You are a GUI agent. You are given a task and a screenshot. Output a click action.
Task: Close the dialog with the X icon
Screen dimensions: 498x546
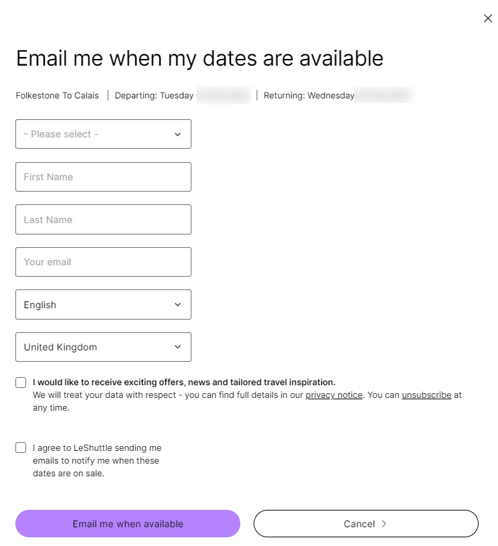click(488, 18)
